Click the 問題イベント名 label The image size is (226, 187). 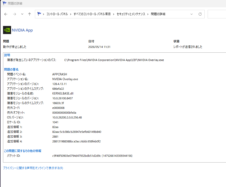click(x=16, y=74)
